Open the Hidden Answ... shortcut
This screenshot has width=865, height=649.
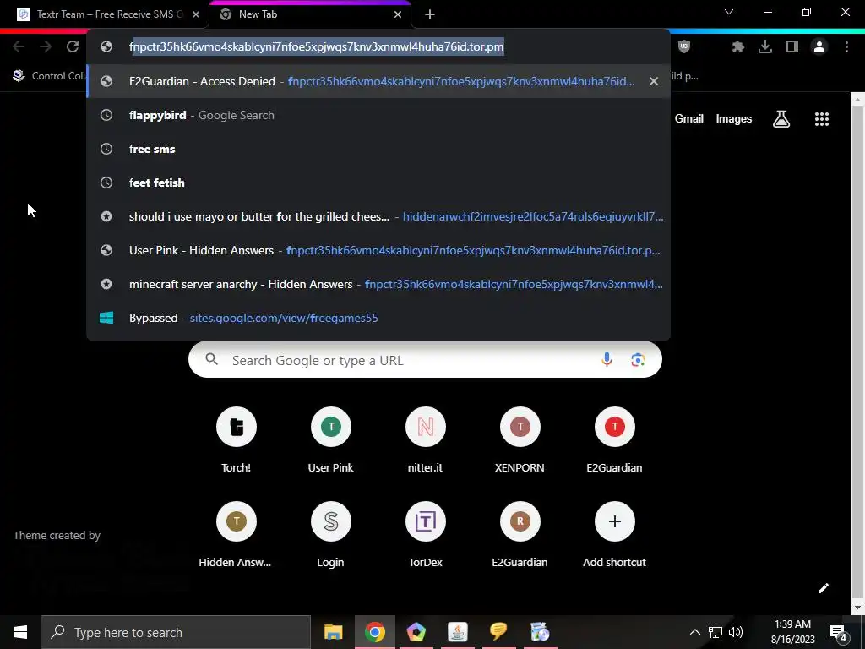click(x=237, y=534)
